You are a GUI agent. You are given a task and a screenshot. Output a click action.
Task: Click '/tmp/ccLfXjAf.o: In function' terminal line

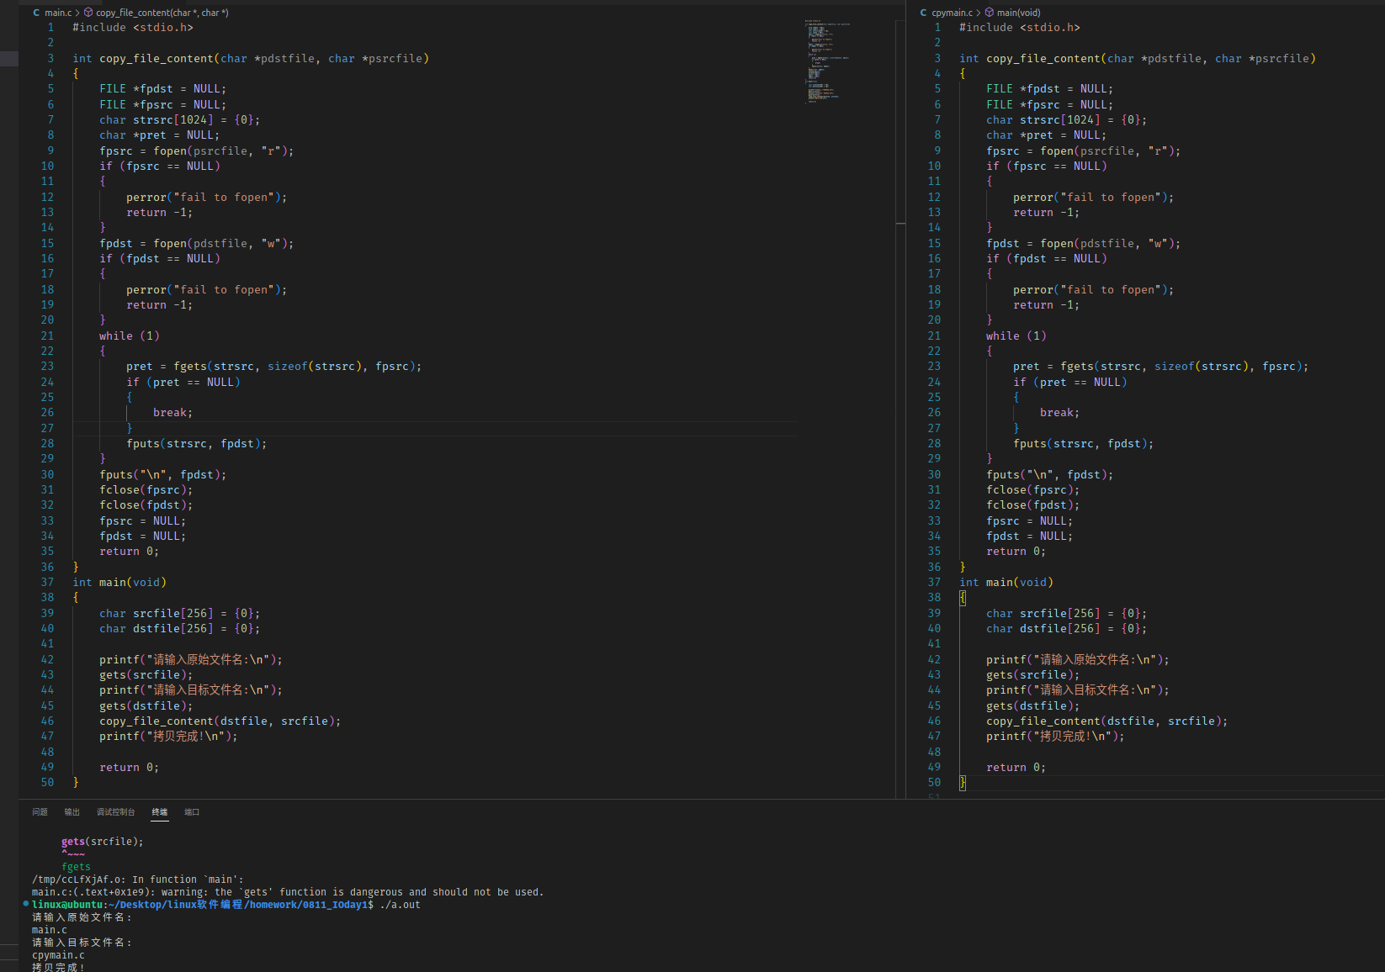coord(138,880)
